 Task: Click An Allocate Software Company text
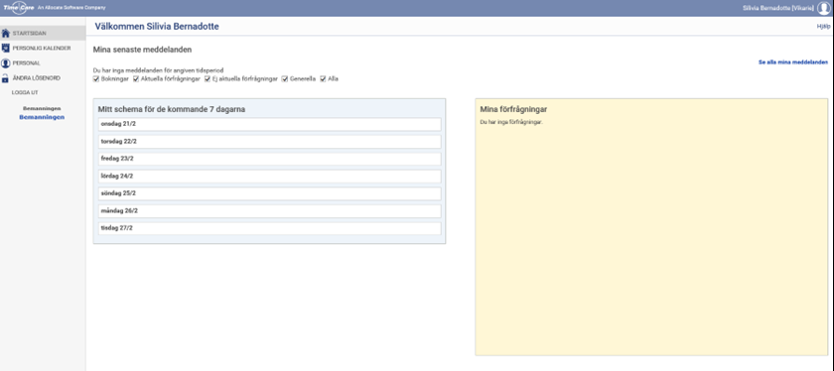tap(71, 8)
